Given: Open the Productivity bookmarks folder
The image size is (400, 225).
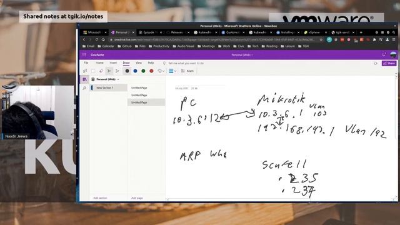Looking at the screenshot, I should click(159, 46).
